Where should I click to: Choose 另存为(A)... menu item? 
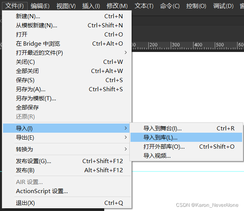67,89
